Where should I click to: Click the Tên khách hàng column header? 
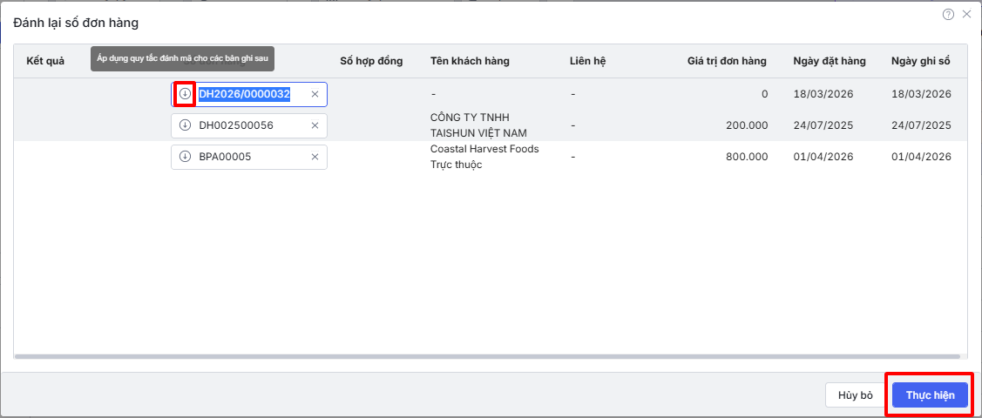point(470,61)
